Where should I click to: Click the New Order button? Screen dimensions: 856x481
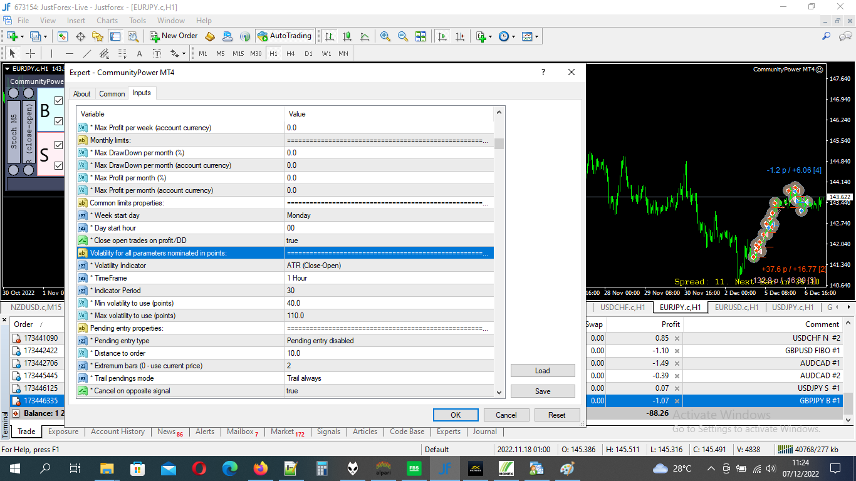[x=173, y=36]
